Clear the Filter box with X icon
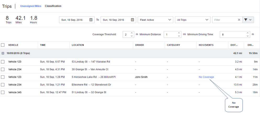260x114 pixels. click(239, 20)
